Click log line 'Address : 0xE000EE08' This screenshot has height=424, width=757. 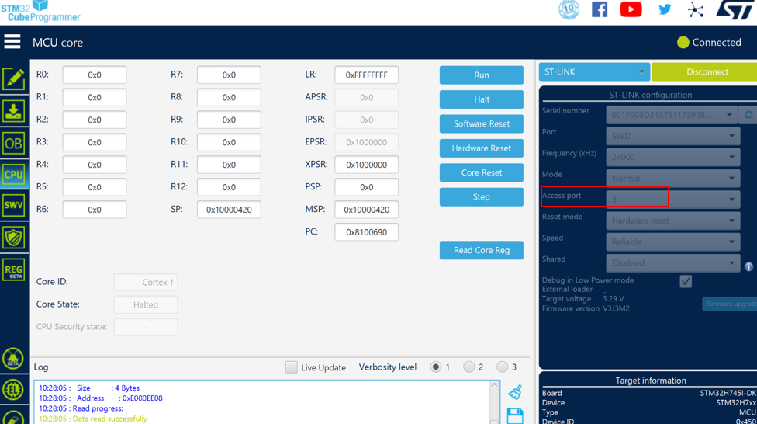pos(101,398)
